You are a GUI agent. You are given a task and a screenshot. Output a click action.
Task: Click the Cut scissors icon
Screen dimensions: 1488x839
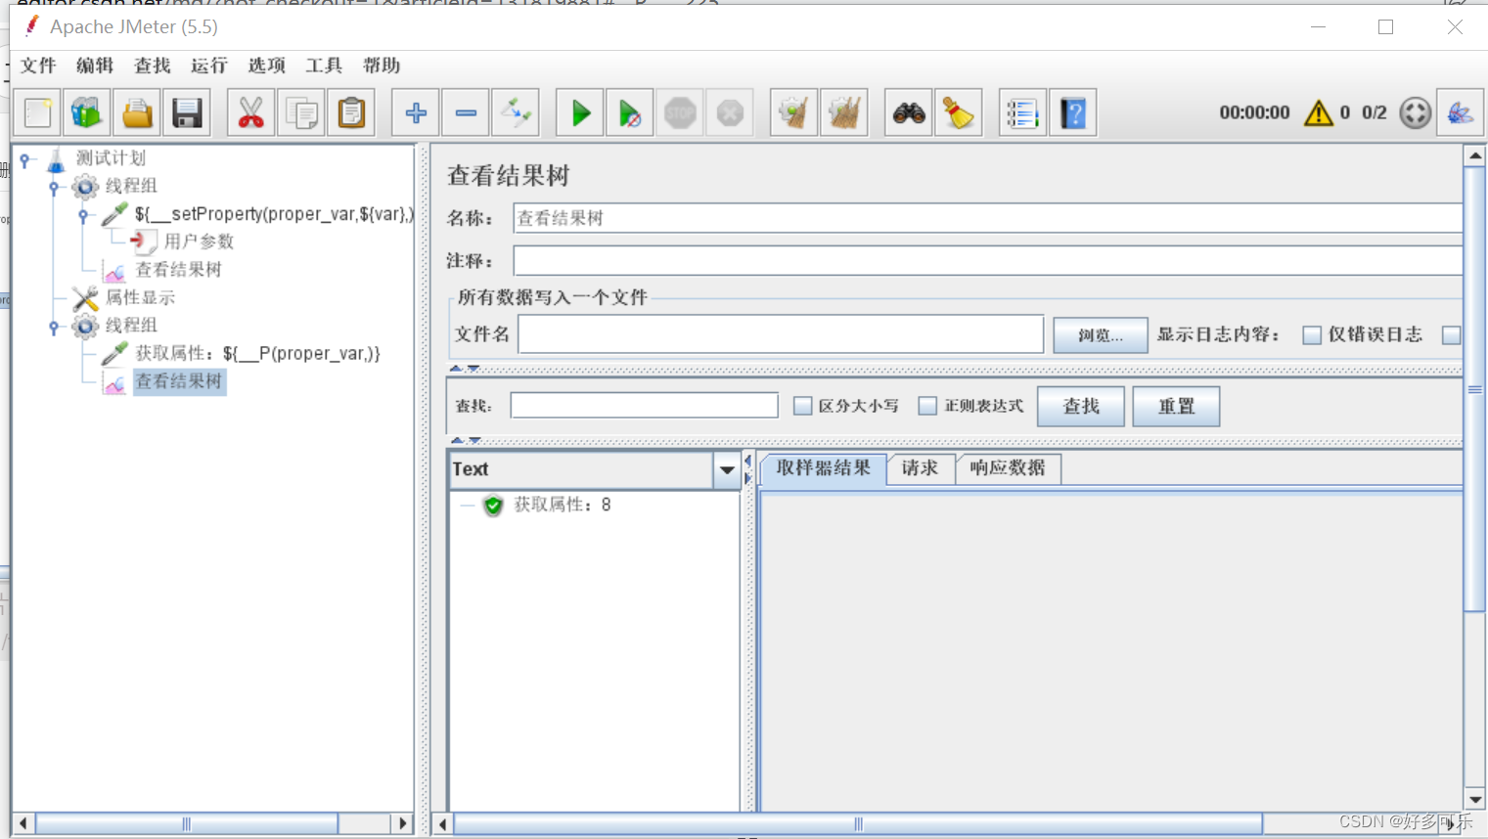pyautogui.click(x=251, y=113)
